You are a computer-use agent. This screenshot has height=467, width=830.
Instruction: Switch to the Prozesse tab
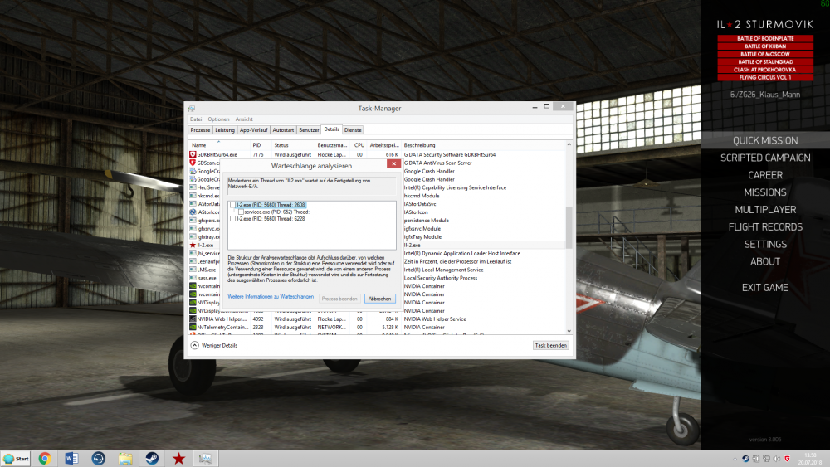click(201, 130)
